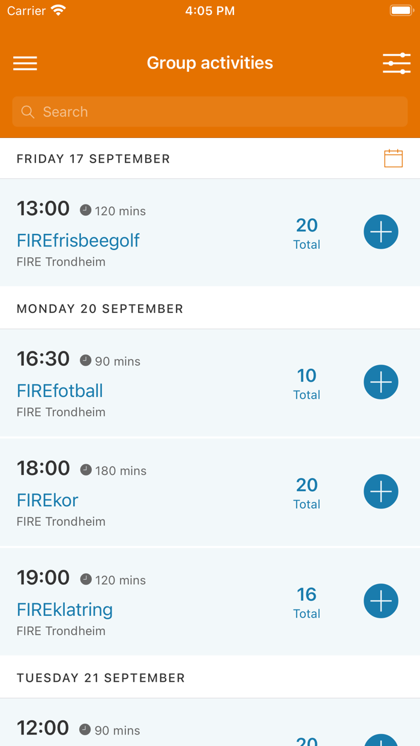The height and width of the screenshot is (746, 420).
Task: Add yourself to FIREfotball via plus button
Action: 381,382
